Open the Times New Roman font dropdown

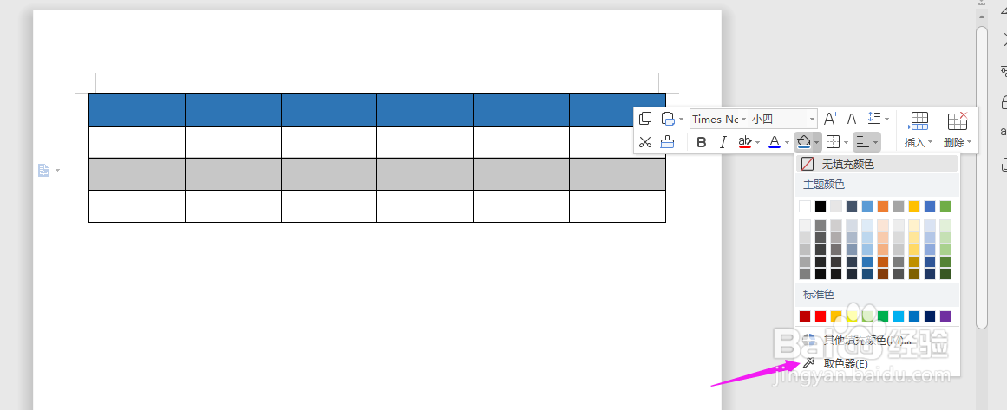(x=719, y=119)
